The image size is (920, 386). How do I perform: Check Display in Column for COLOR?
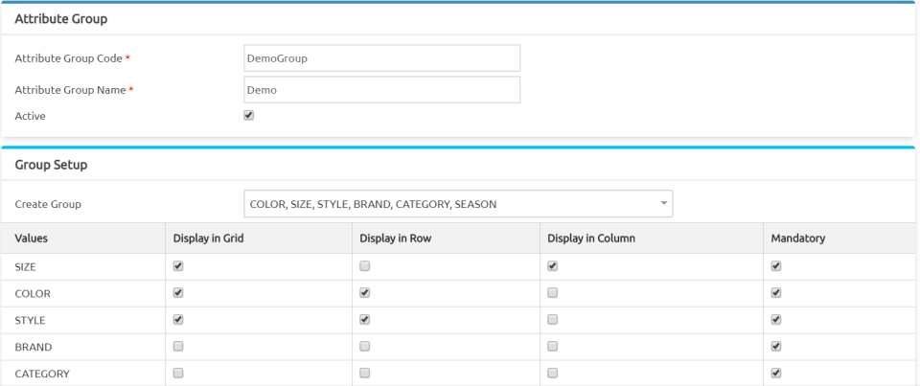(x=553, y=293)
